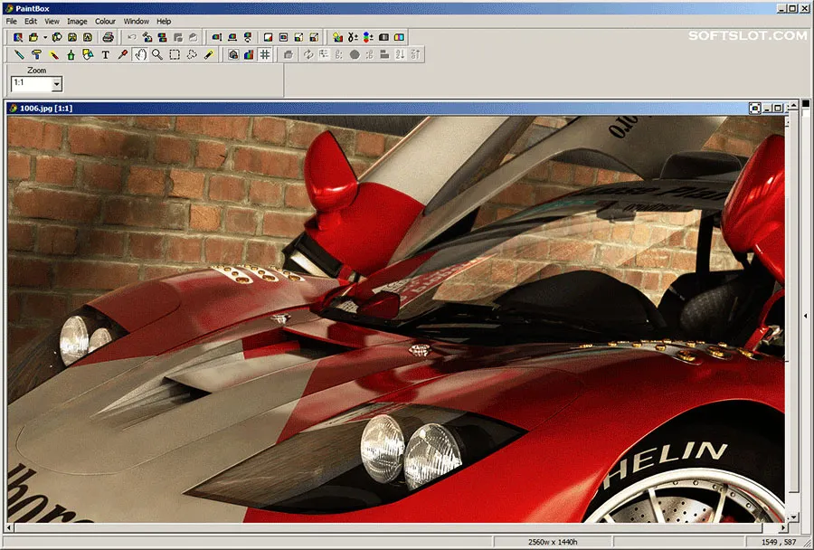814x550 pixels.
Task: Select the Zoom magnifier tool
Action: click(x=157, y=54)
